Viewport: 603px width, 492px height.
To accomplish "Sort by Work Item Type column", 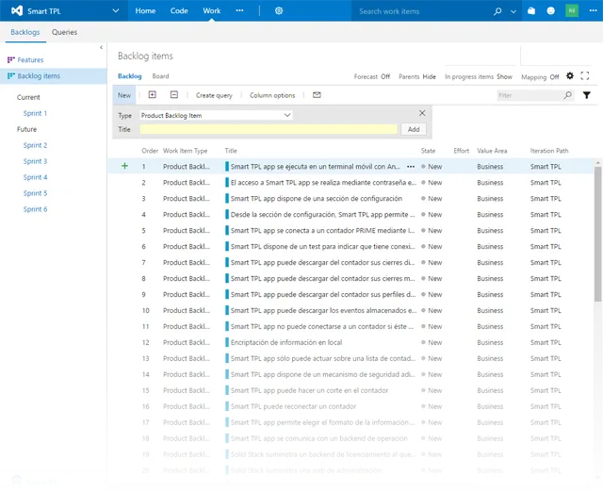I will point(185,151).
